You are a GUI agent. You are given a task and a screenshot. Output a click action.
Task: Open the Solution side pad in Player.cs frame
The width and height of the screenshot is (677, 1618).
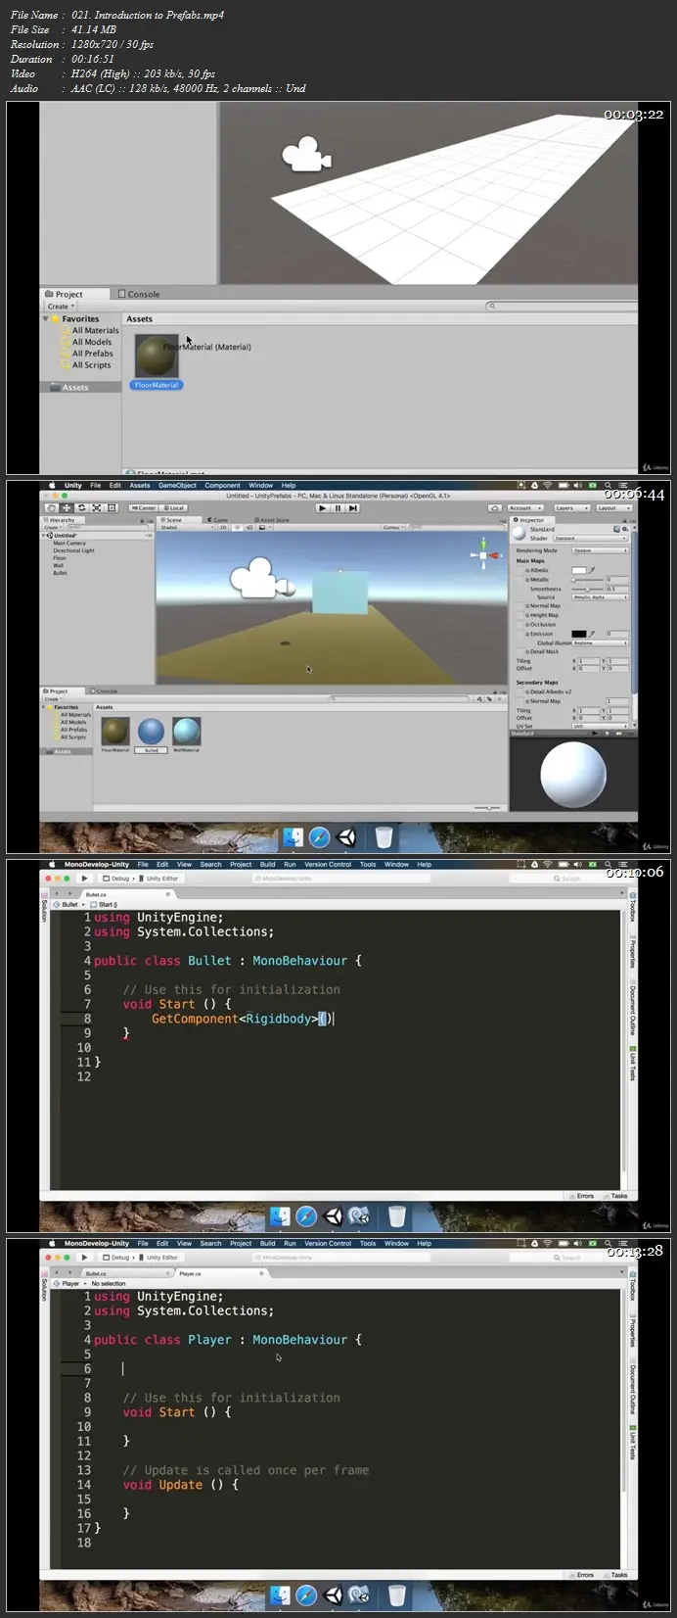(x=43, y=1289)
